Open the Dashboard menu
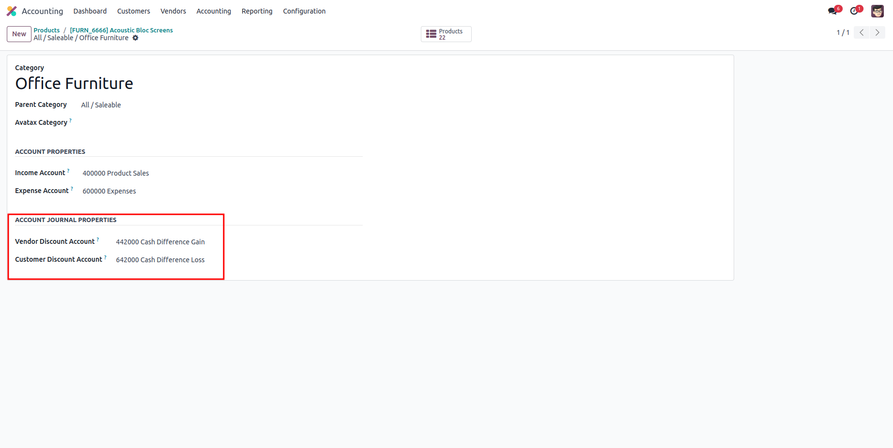893x448 pixels. 90,11
